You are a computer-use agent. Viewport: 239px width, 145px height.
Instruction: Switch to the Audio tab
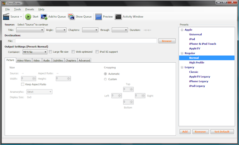click(47, 60)
